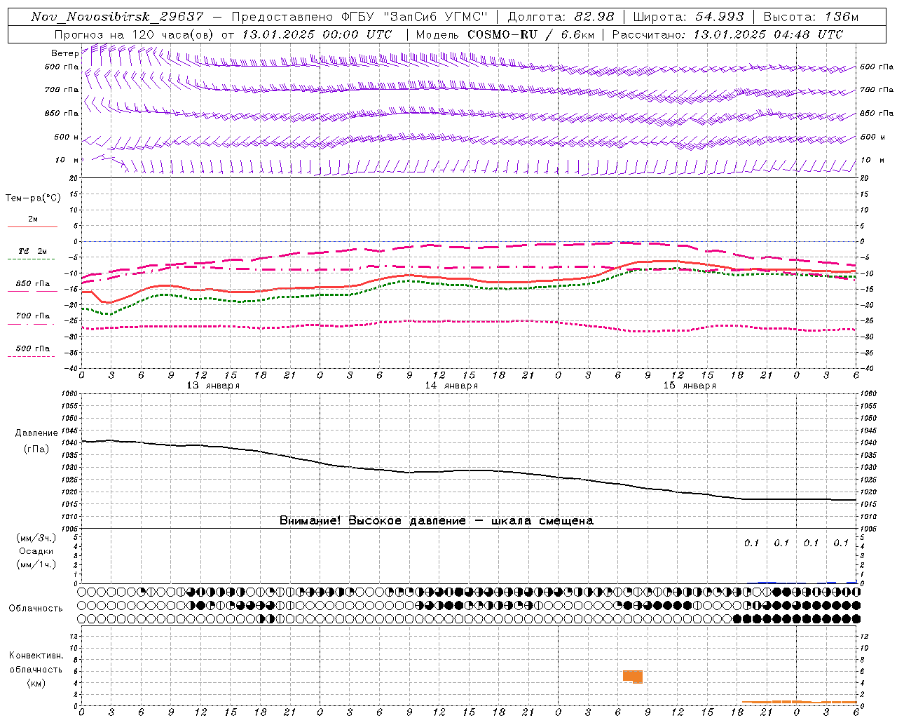Image resolution: width=897 pixels, height=718 pixels.
Task: Select the Td 2м dew point legend entry
Action: (32, 251)
